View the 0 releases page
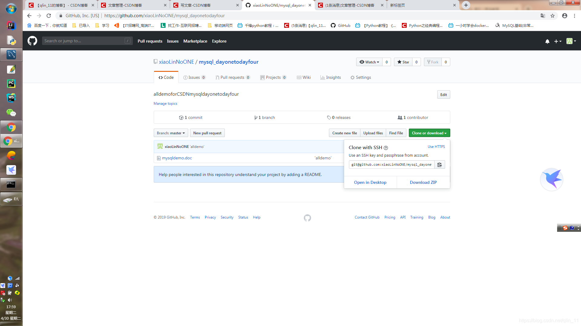The height and width of the screenshot is (326, 581). 339,118
